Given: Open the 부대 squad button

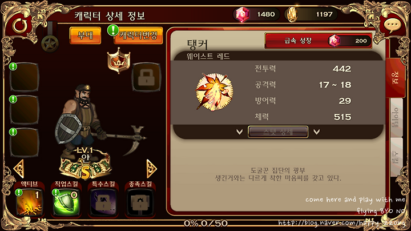Looking at the screenshot, I should pos(85,35).
